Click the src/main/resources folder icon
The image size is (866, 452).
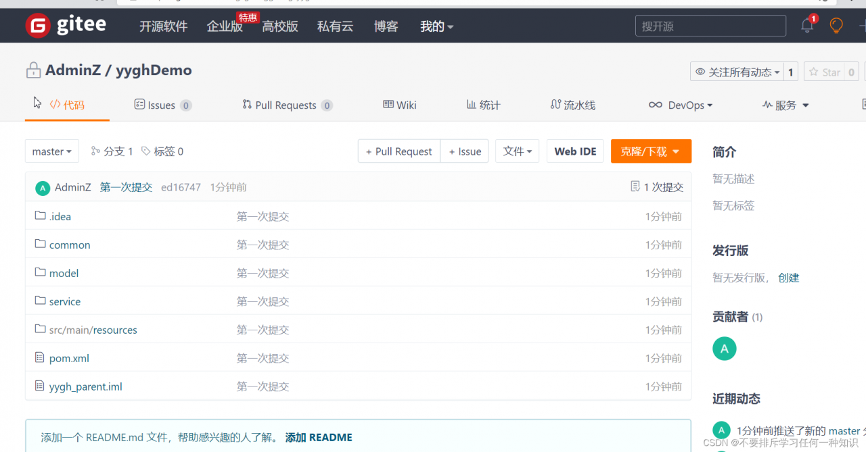(40, 329)
